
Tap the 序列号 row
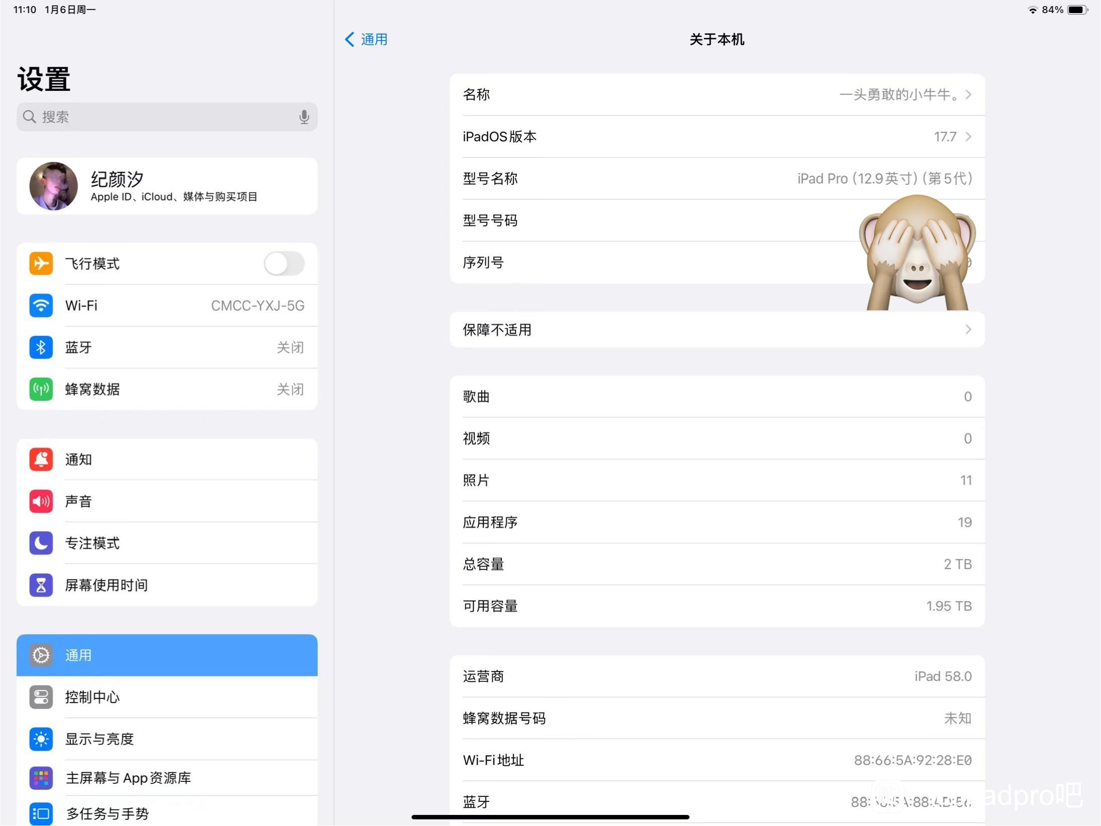pyautogui.click(x=717, y=263)
